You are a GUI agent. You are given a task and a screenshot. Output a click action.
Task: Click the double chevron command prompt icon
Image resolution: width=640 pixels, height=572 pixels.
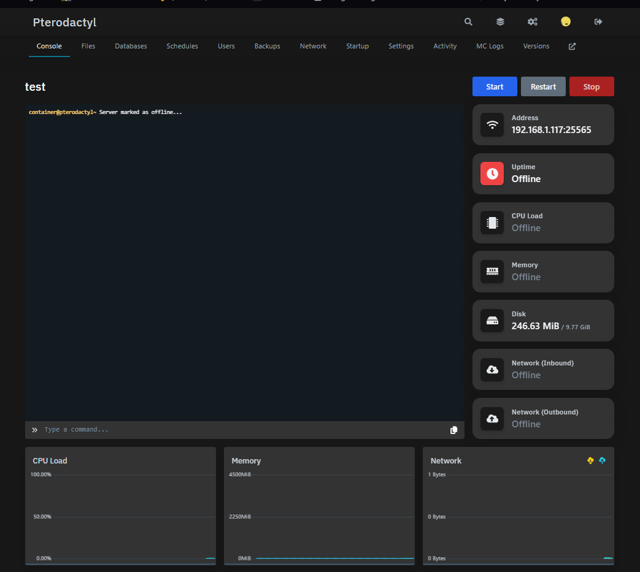35,430
